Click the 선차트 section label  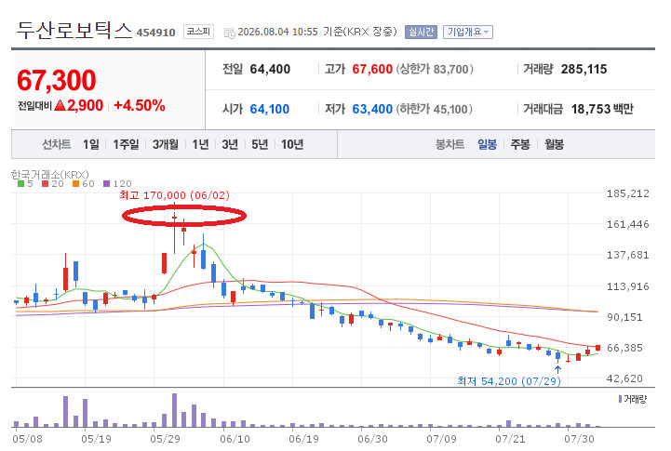[56, 144]
